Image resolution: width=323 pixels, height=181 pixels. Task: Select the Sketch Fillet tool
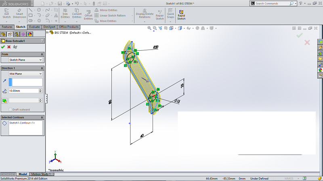click(x=47, y=21)
